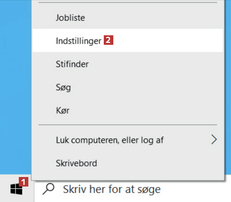This screenshot has height=202, width=231.
Task: Launch Stifinder from the menu
Action: (72, 64)
